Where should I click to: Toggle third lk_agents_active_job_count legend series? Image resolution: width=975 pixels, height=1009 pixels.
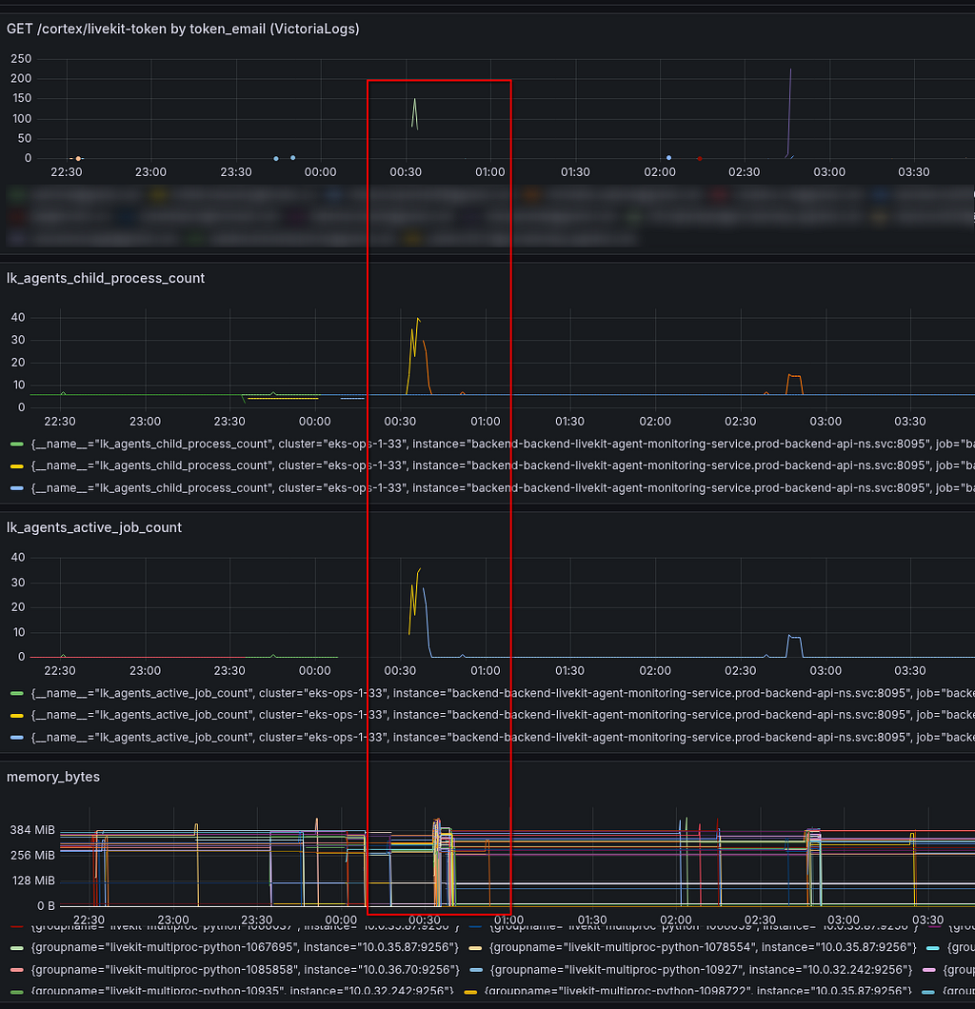[503, 738]
